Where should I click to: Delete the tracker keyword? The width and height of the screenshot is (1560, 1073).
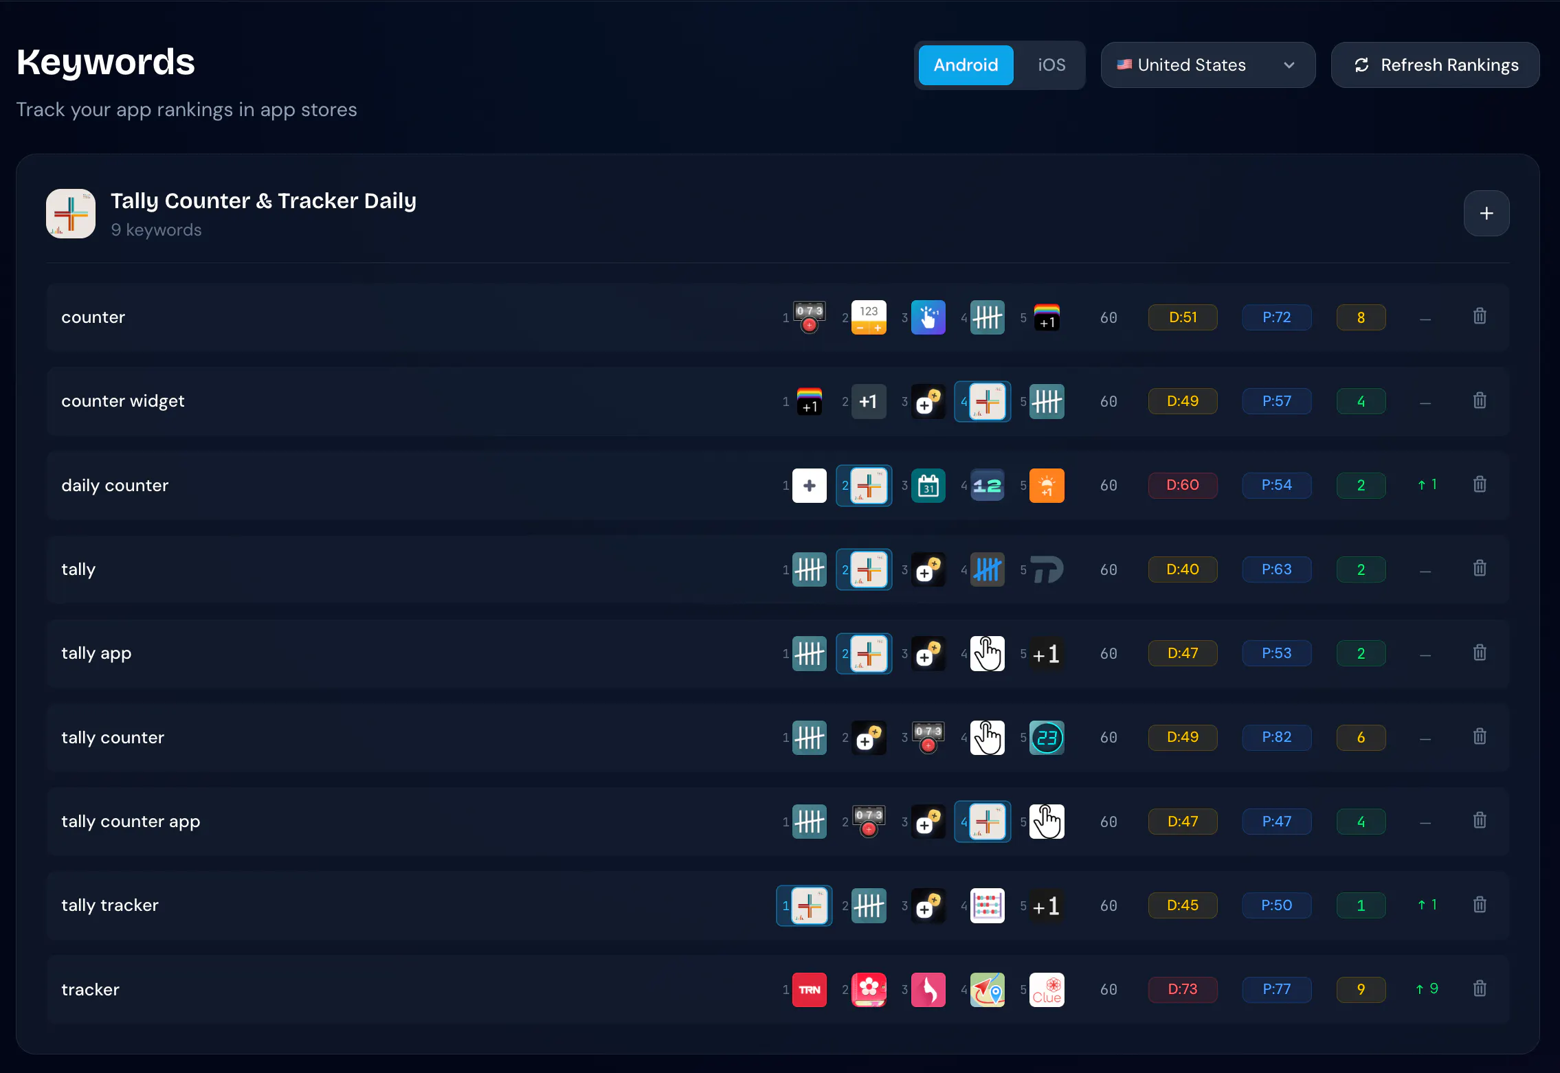[1480, 989]
